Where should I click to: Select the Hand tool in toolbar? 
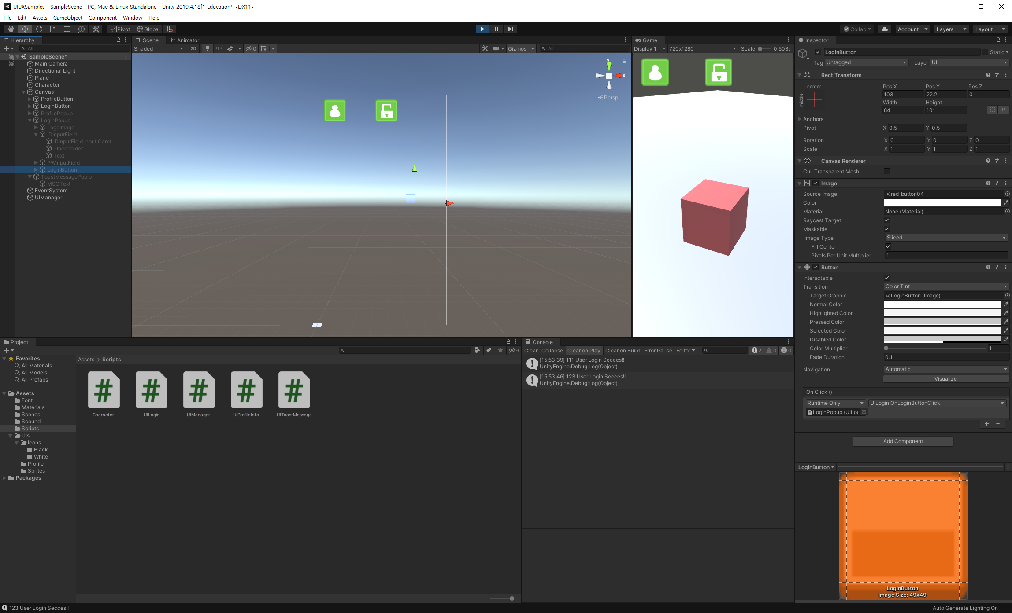click(11, 29)
